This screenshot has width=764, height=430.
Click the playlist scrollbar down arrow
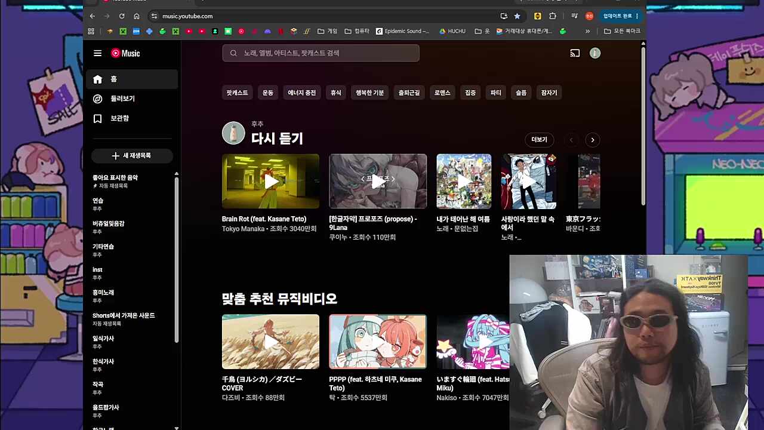(x=176, y=428)
